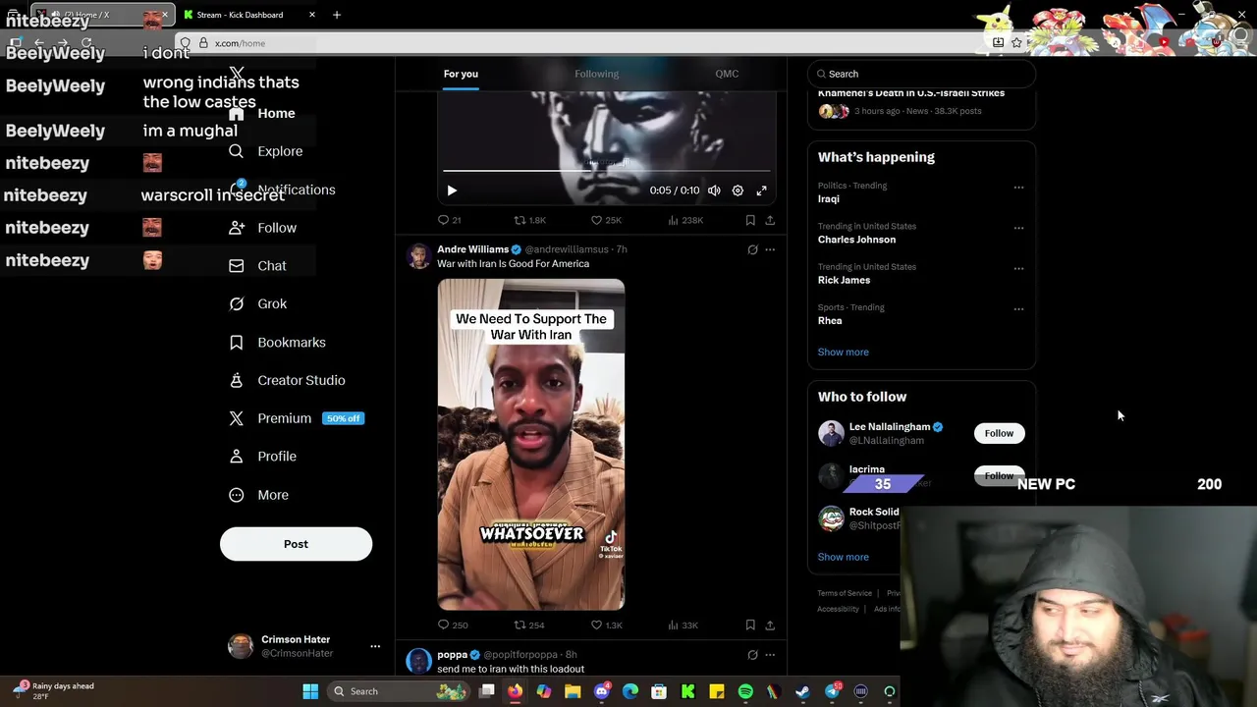Open video playback settings gear
This screenshot has height=707, width=1257.
pyautogui.click(x=738, y=190)
